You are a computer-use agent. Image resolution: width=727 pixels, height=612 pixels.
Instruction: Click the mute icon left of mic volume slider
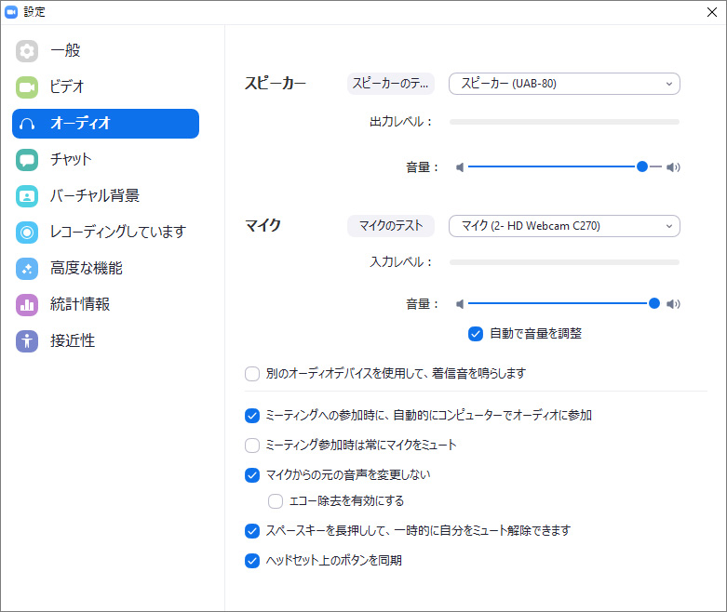[x=459, y=304]
